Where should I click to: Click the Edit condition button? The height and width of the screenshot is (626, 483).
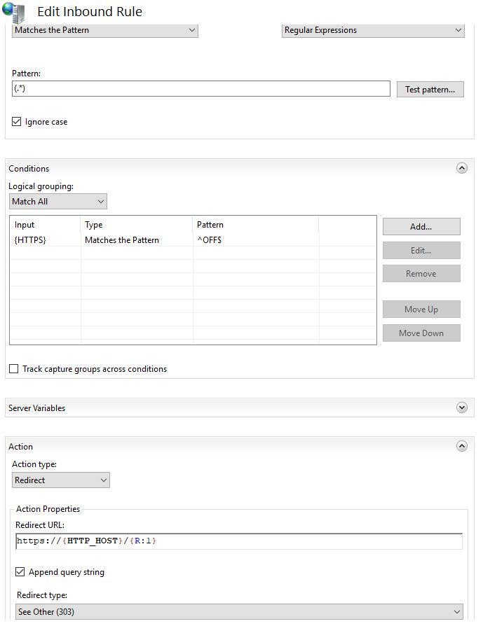[x=421, y=250]
